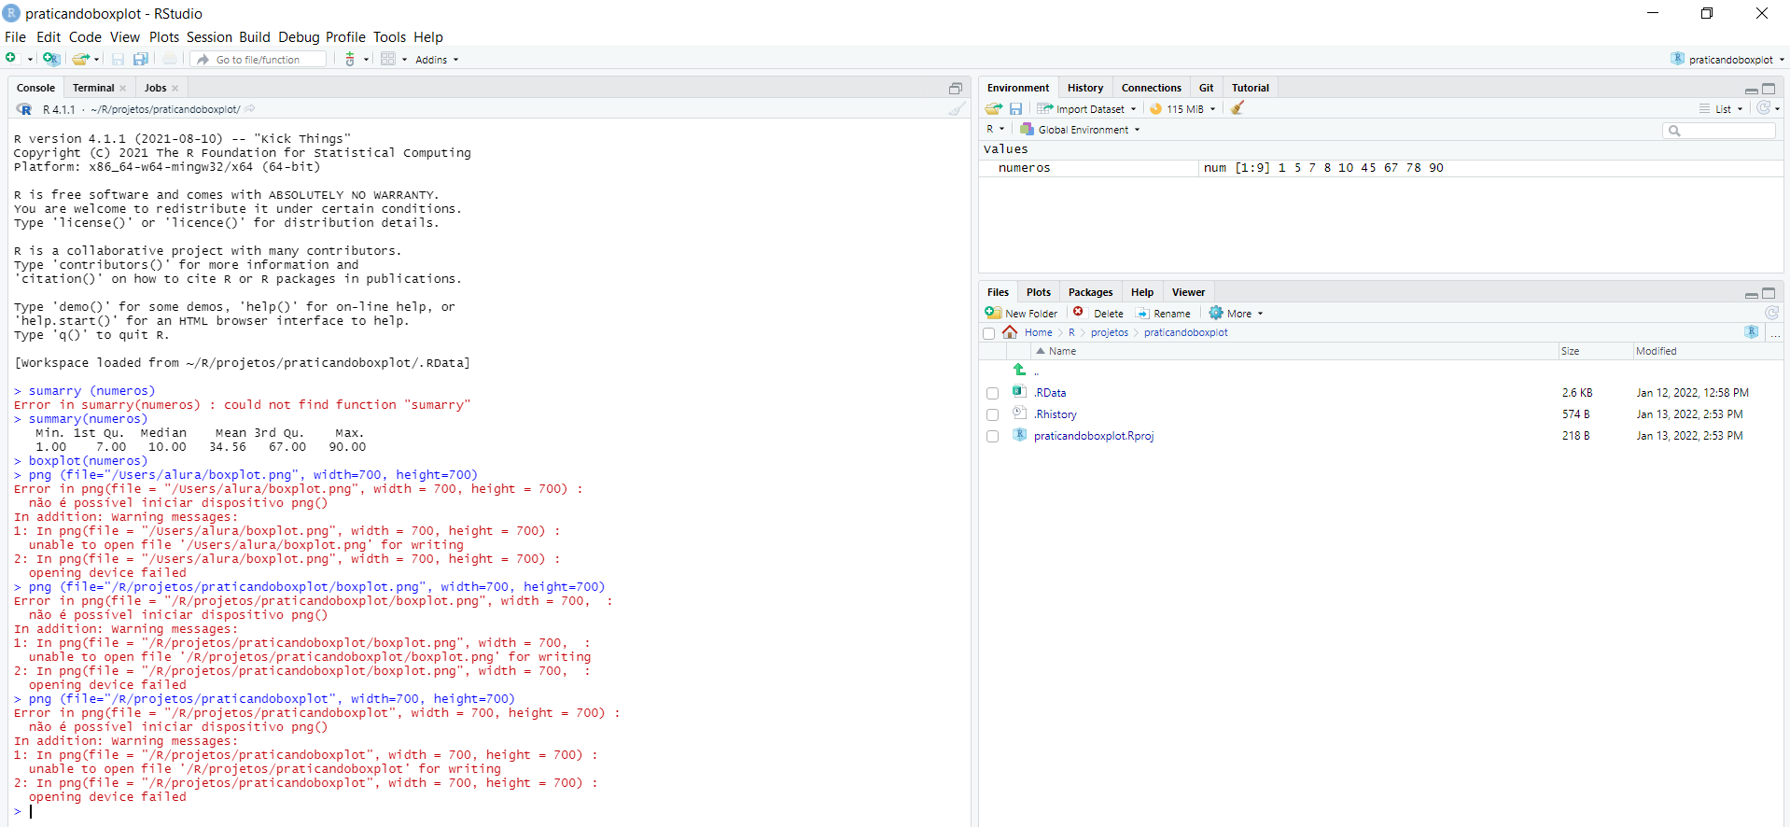Open the List view mode dropdown
Screen dimensions: 1790x827
1721,109
